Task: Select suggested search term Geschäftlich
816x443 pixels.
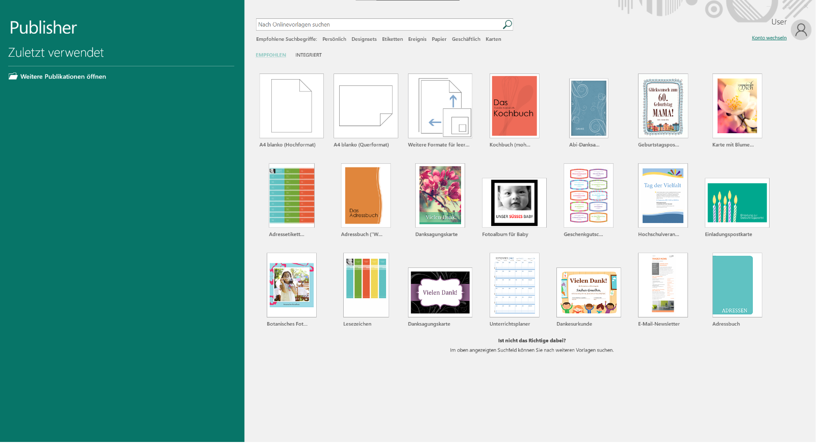Action: [x=466, y=39]
